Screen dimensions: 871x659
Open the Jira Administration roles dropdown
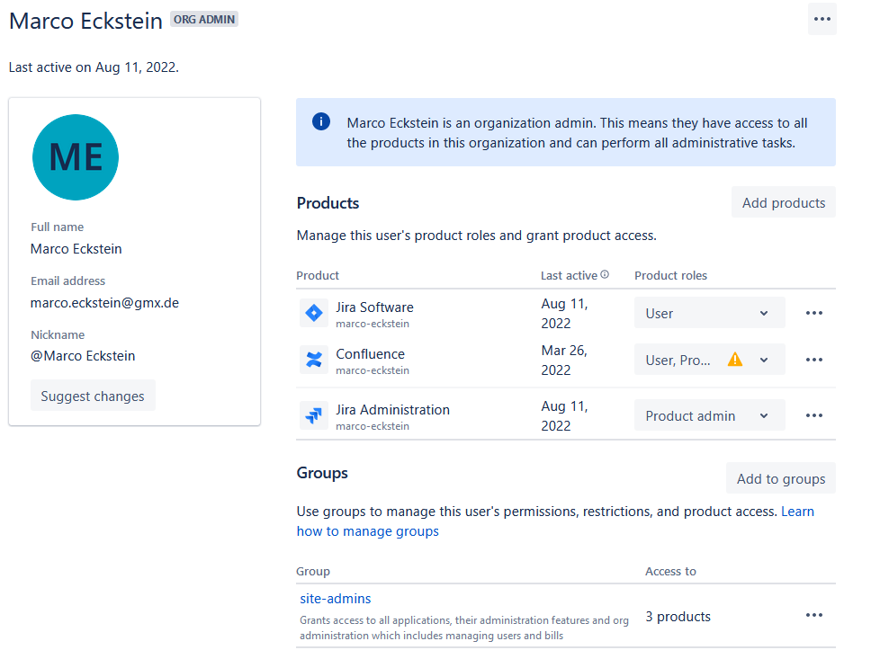(x=709, y=414)
